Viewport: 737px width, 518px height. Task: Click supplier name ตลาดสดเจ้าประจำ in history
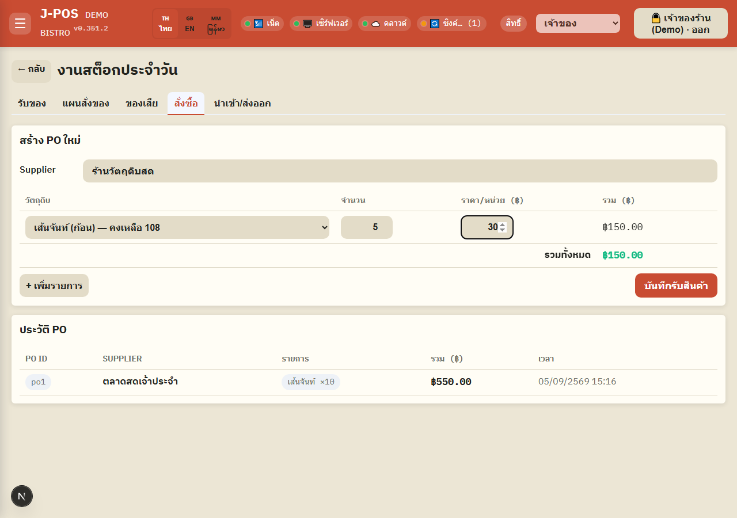140,382
